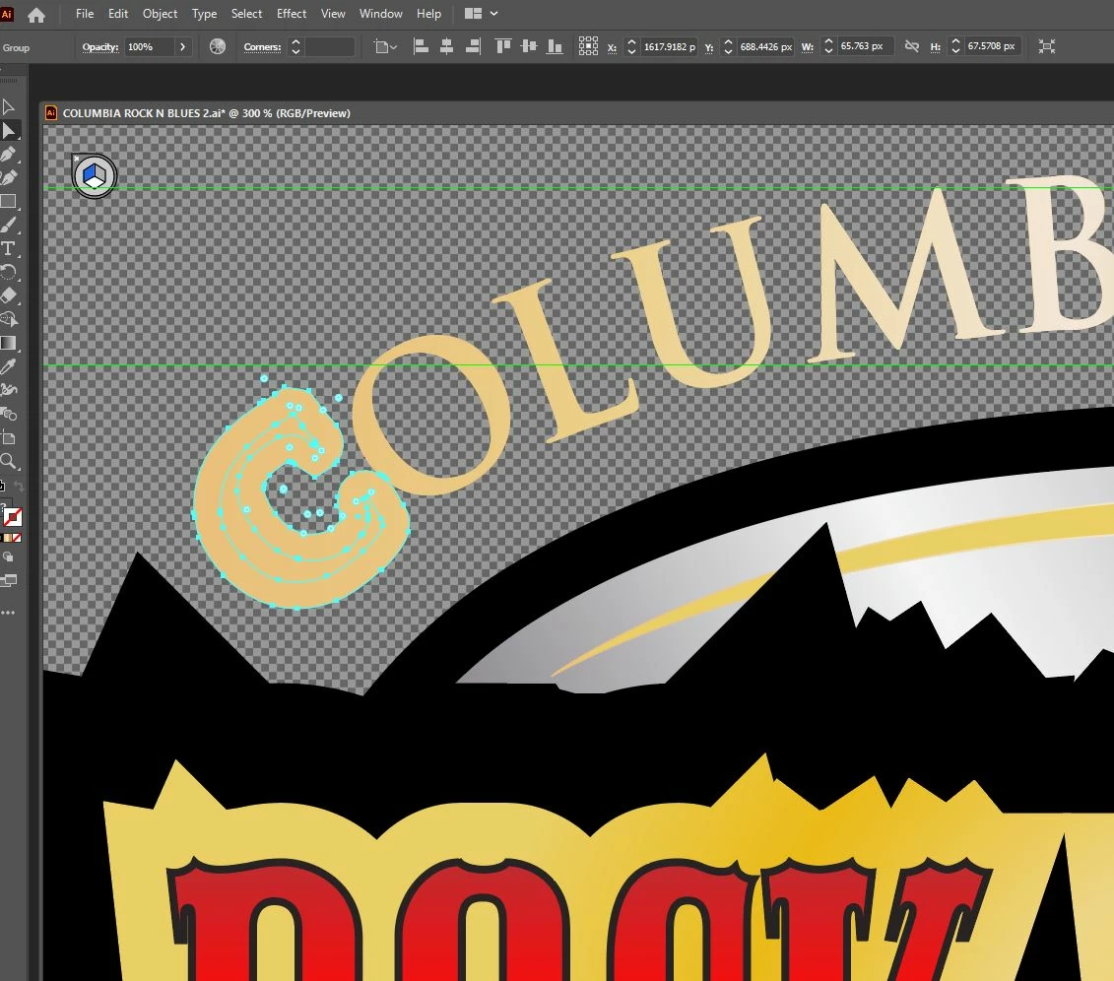Click the Stroke none color swatch

[x=13, y=516]
